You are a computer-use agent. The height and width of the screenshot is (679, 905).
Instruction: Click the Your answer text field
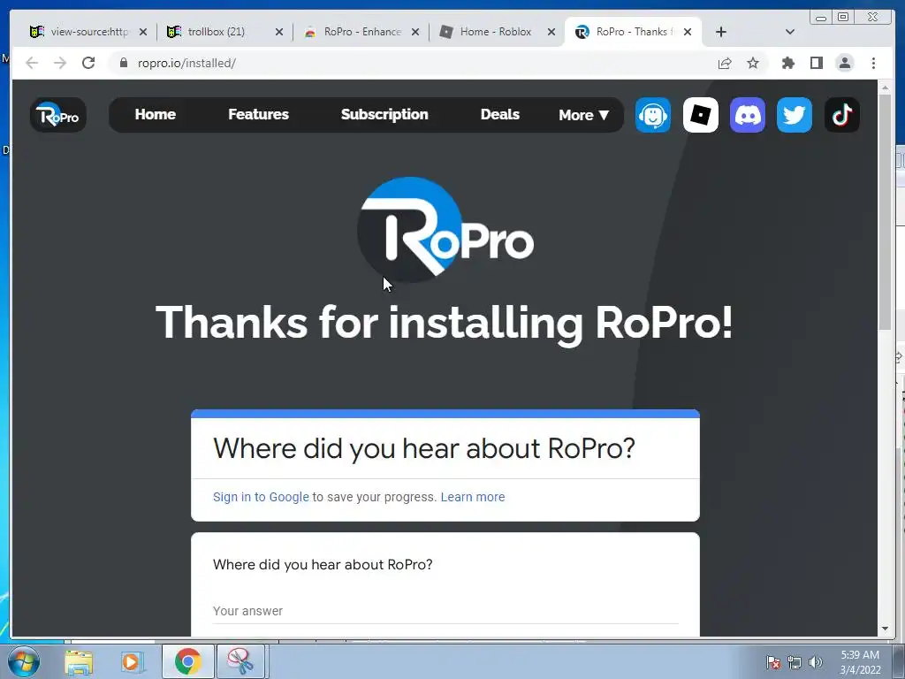pos(445,611)
